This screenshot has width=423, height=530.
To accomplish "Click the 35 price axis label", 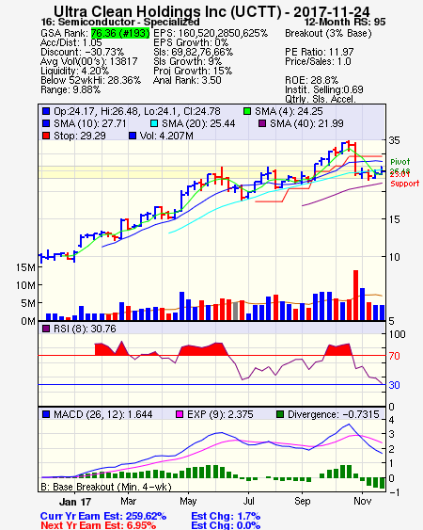I will (x=394, y=140).
